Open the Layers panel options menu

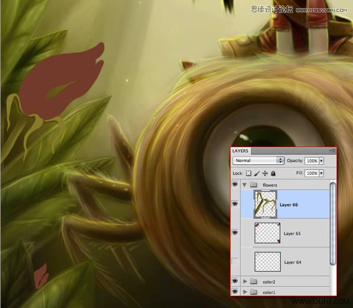[x=332, y=151]
